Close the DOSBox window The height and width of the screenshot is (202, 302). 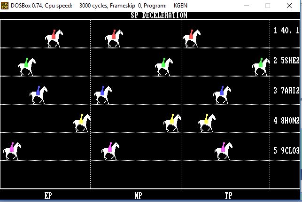click(x=289, y=6)
